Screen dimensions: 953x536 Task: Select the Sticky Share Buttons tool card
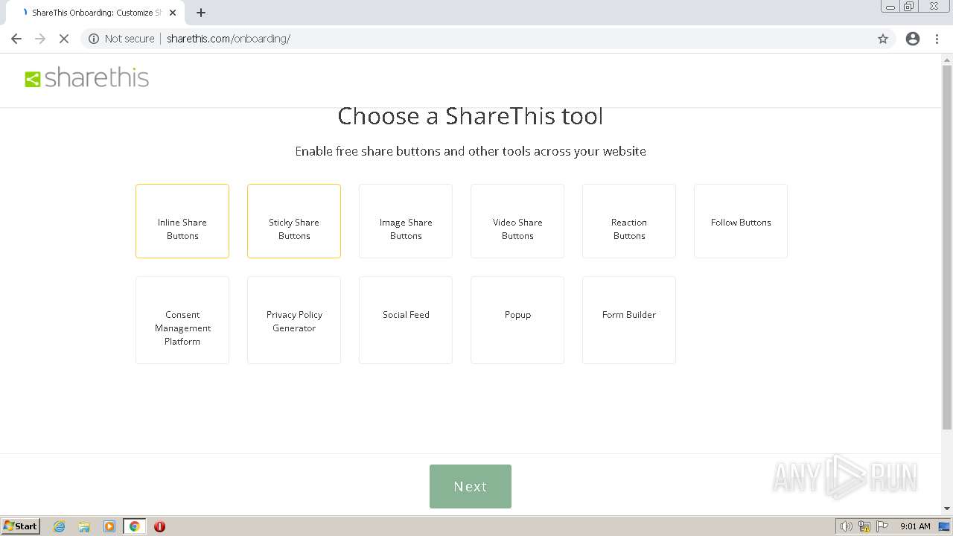294,221
